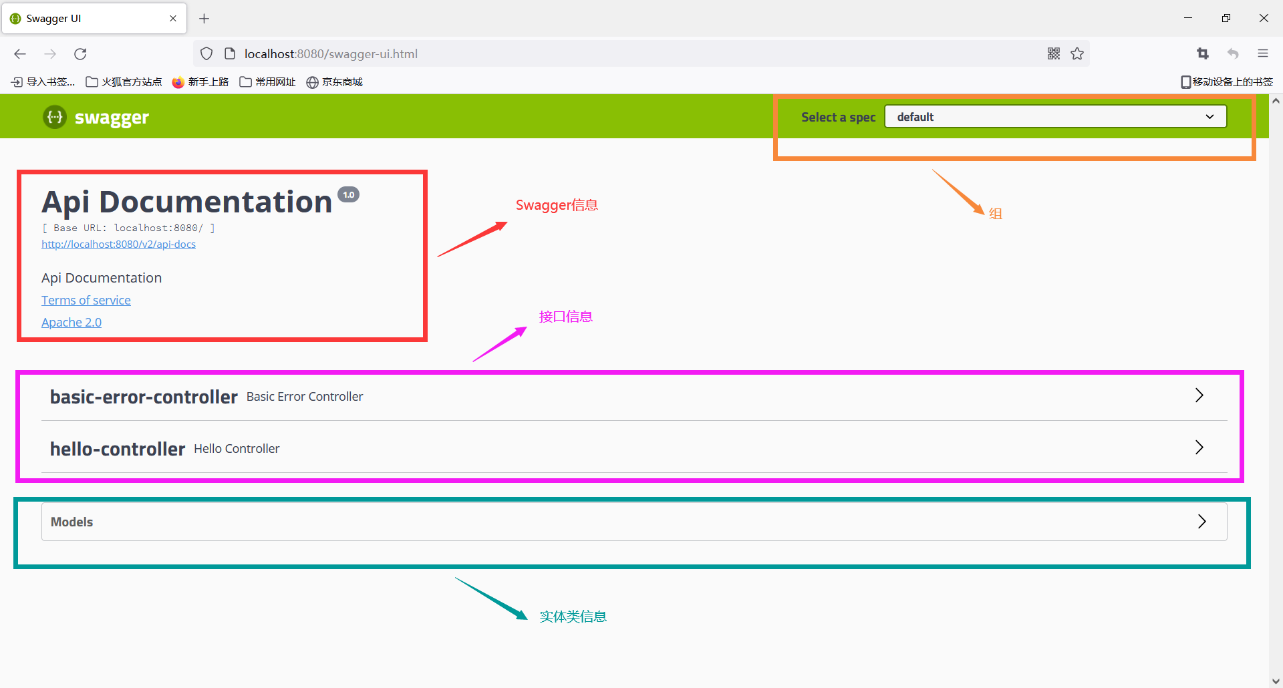Click the page scrollbar down arrow
The image size is (1283, 688).
point(1276,681)
